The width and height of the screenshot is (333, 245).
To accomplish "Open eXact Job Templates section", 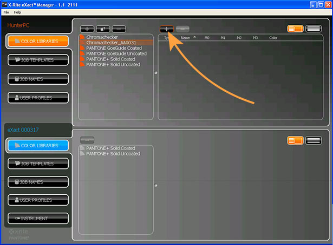I will pyautogui.click(x=38, y=164).
